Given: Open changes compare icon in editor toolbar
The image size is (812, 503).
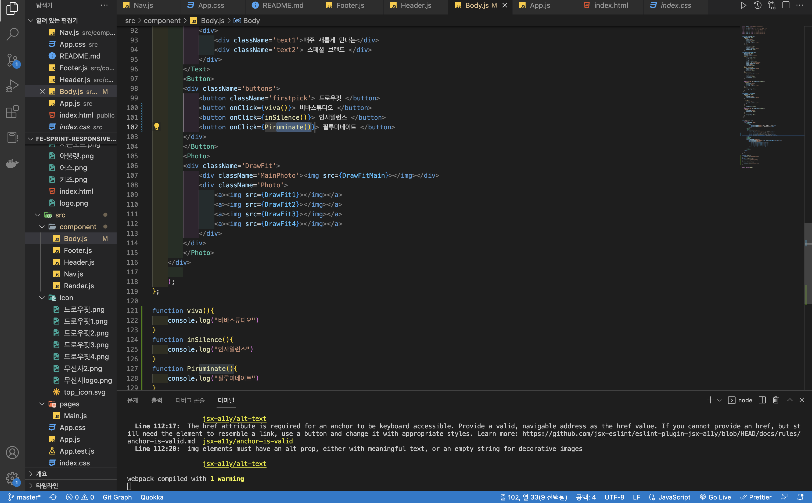Looking at the screenshot, I should [772, 5].
